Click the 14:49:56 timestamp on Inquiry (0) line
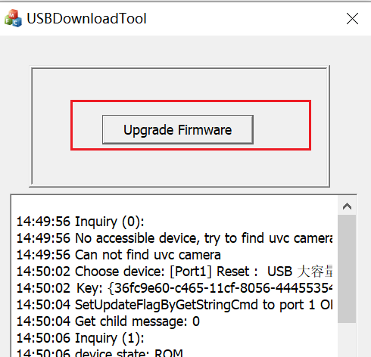This screenshot has height=357, width=371. [x=43, y=222]
